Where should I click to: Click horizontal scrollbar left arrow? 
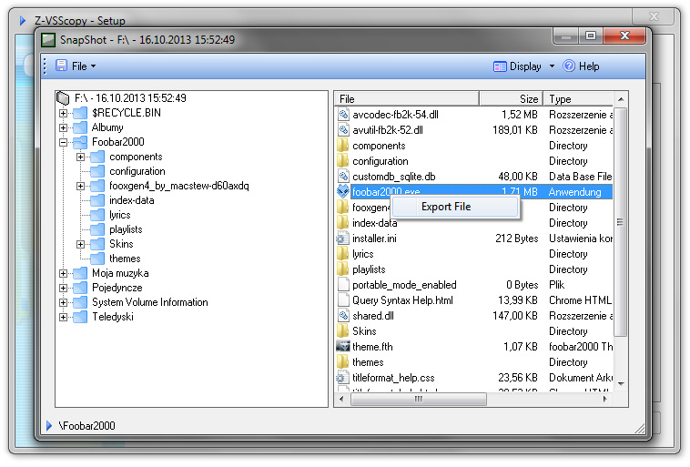(342, 400)
